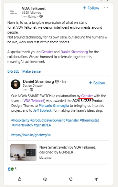This screenshot has width=118, height=187.
Task: Open the Nova Smart Switch article thumbnail
Action: point(23,152)
